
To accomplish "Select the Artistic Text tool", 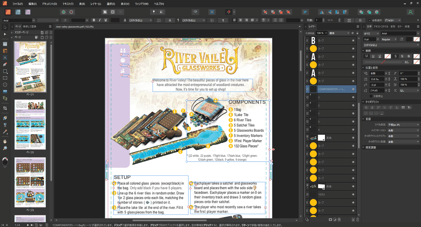I will point(5,57).
